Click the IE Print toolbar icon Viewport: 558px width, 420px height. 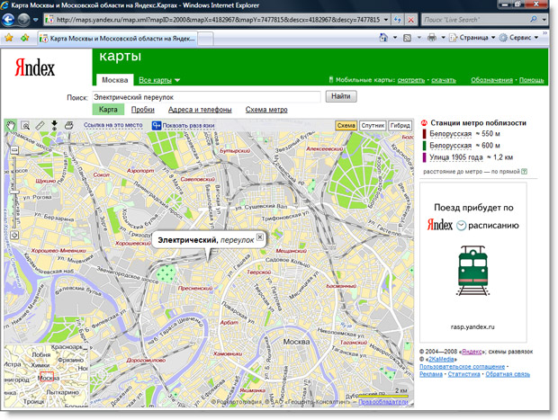[432, 38]
